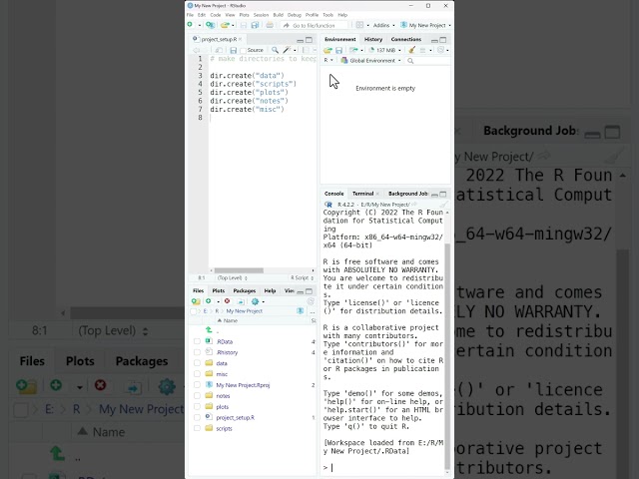Click the Go to file/function field
Image resolution: width=639 pixels, height=479 pixels.
click(315, 25)
